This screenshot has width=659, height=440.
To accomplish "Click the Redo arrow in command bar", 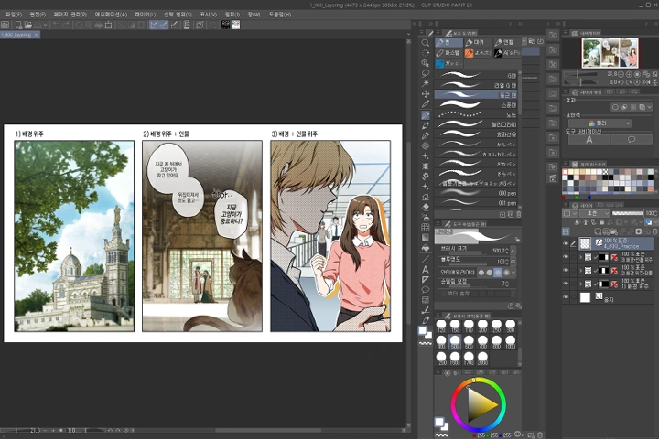I will [x=66, y=26].
